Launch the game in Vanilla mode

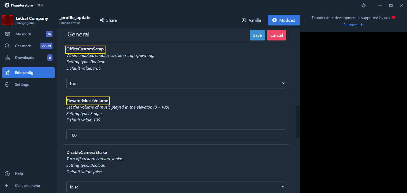tap(251, 20)
